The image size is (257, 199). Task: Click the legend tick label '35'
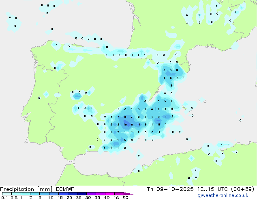point(97,197)
